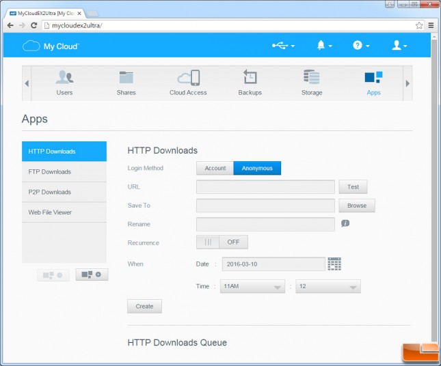Toggle the Recurrence OFF switch

tap(222, 242)
